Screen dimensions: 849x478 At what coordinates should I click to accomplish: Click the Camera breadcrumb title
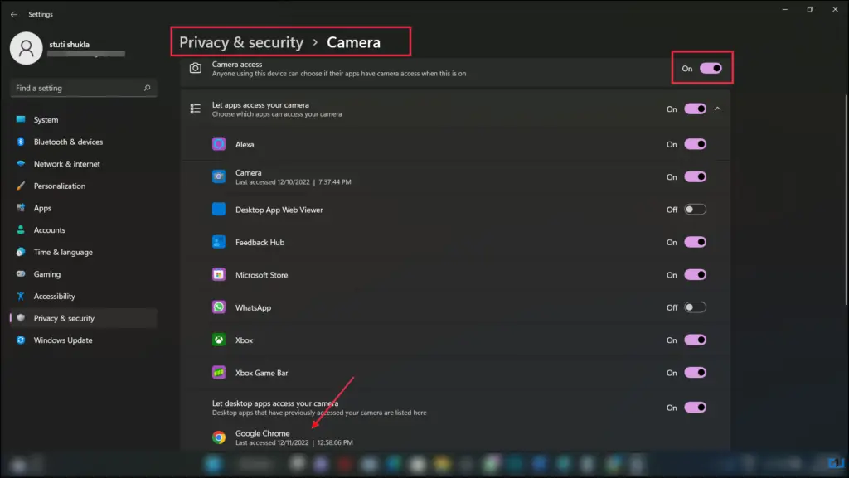[353, 42]
